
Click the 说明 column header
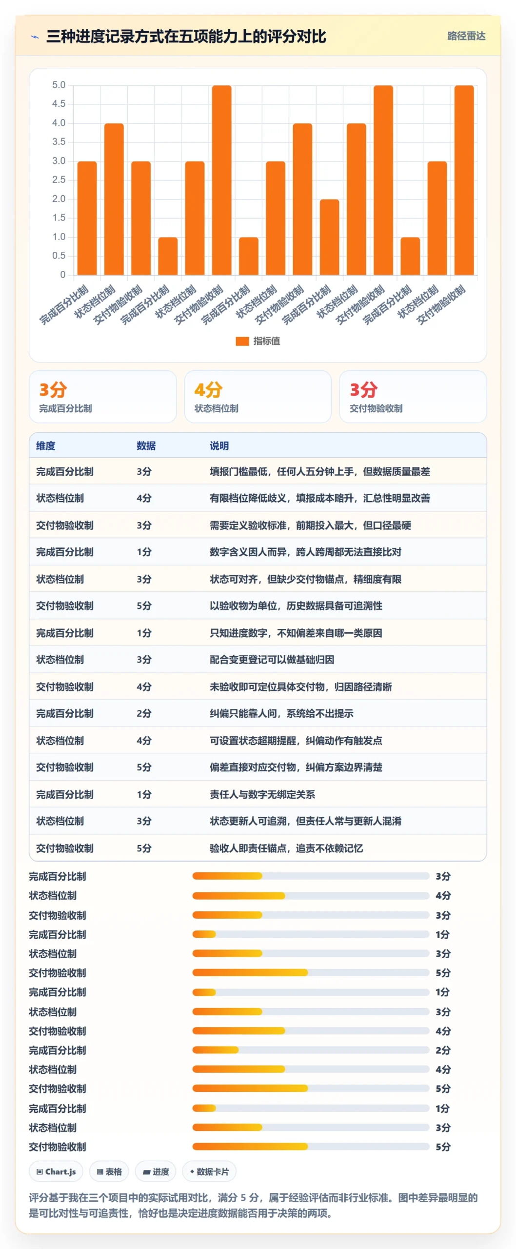pos(219,445)
